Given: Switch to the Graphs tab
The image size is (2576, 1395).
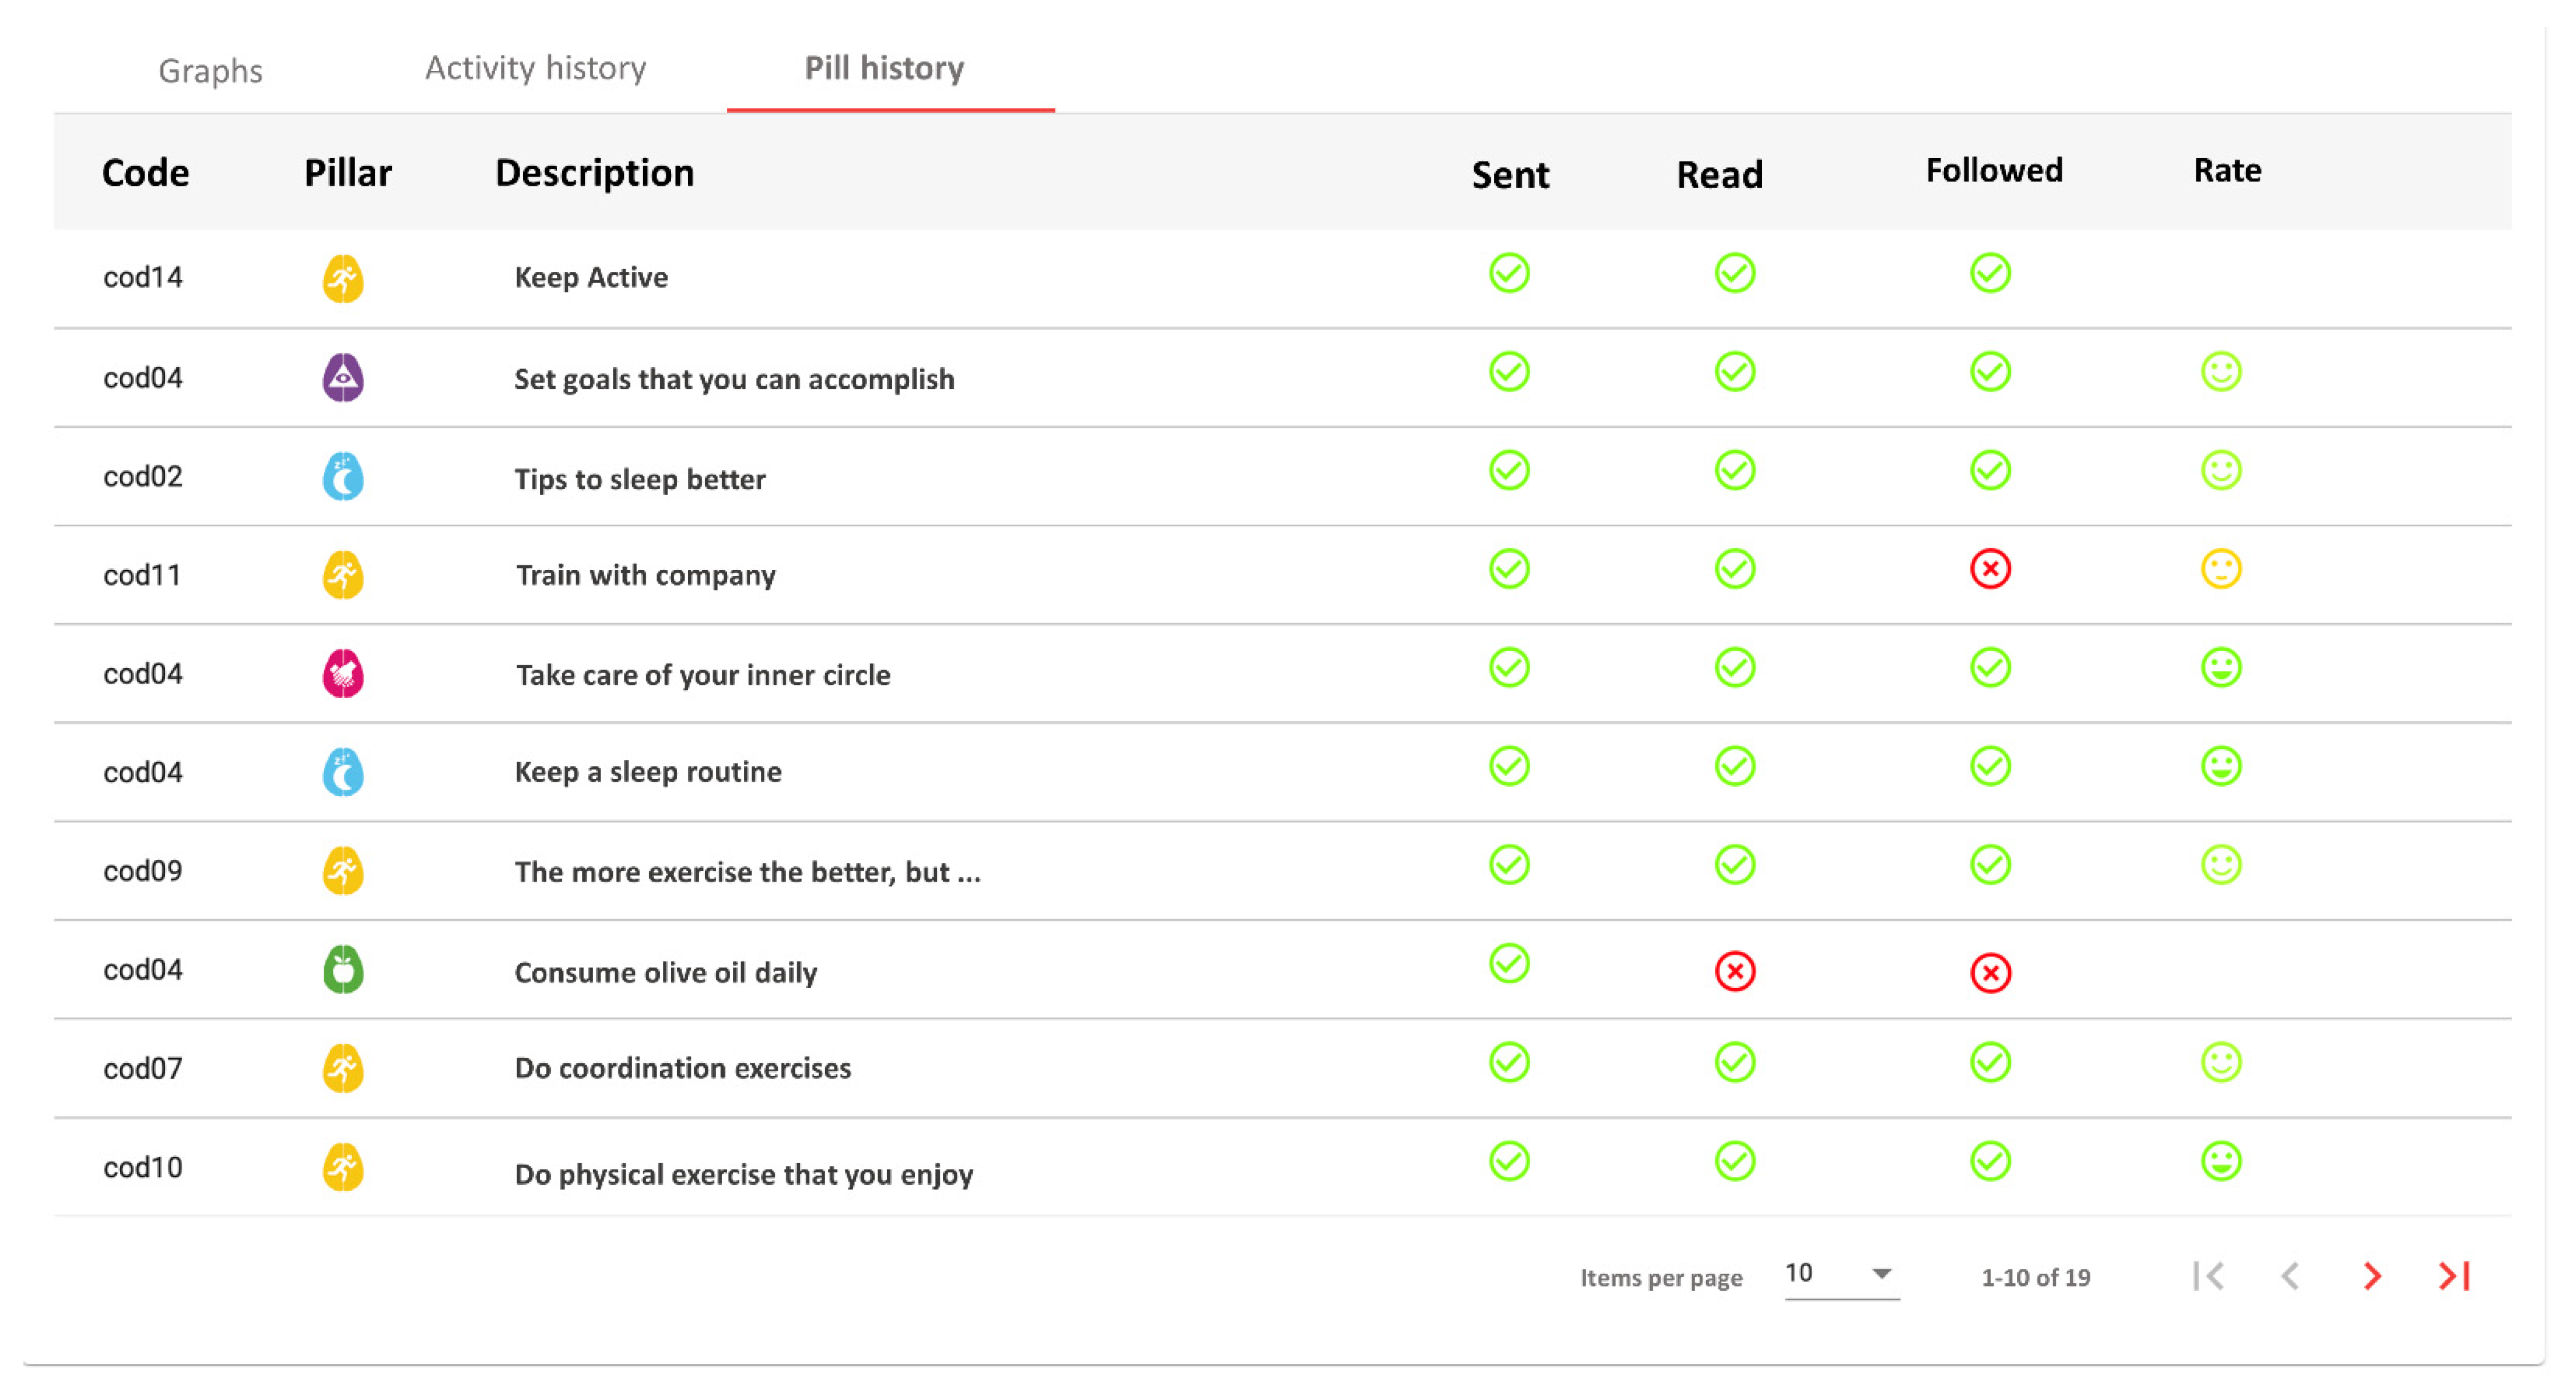Looking at the screenshot, I should 210,70.
